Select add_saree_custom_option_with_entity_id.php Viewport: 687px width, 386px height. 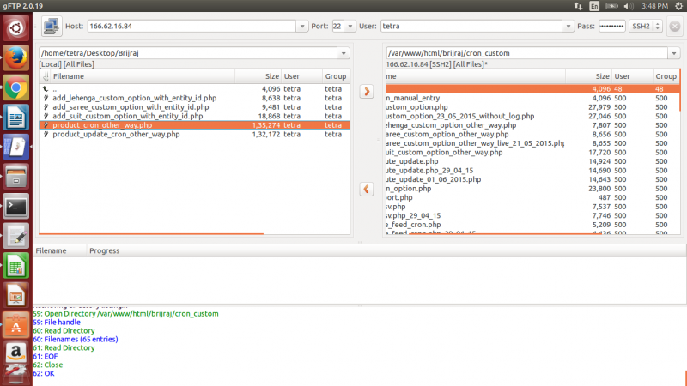(x=195, y=107)
